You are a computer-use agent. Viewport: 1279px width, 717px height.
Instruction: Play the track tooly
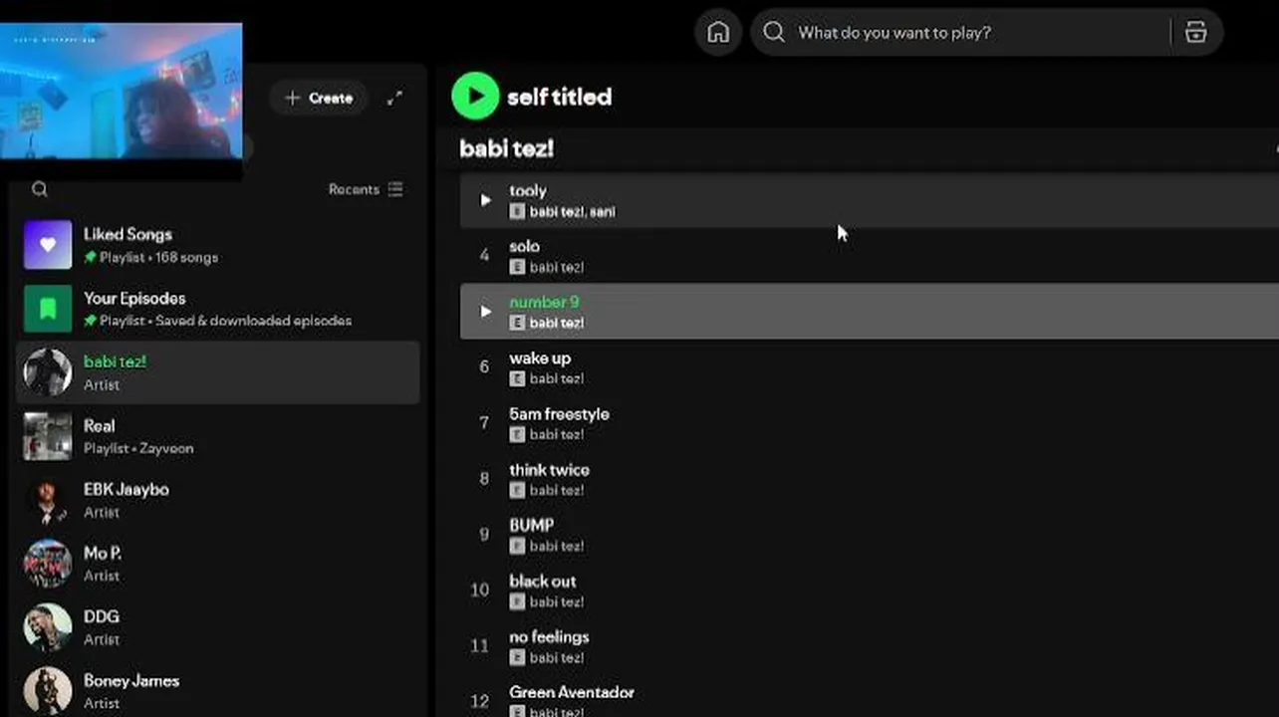[x=486, y=200]
